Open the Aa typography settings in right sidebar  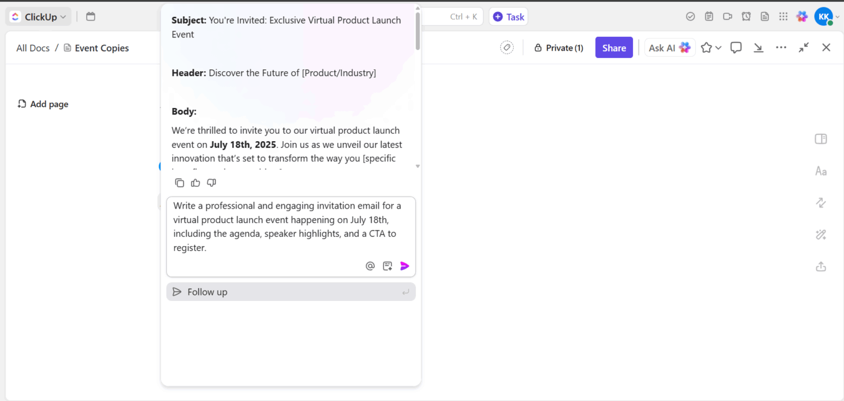[x=820, y=171]
